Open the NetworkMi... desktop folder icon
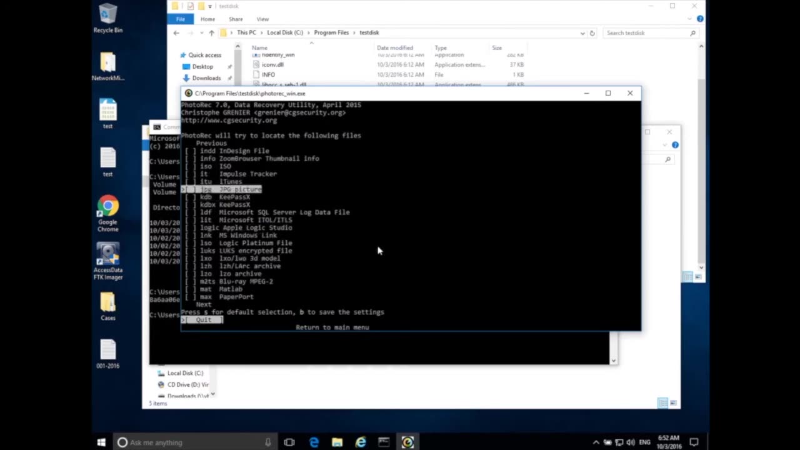Viewport: 800px width, 450px height. [x=107, y=66]
